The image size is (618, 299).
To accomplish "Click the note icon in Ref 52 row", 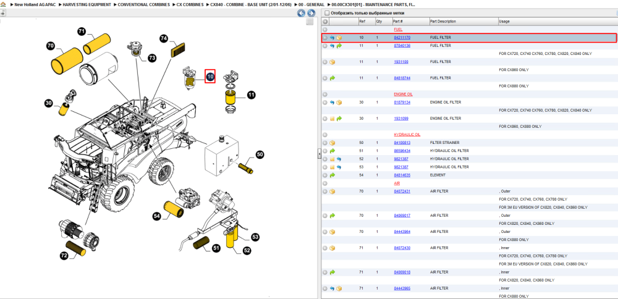I will pyautogui.click(x=332, y=159).
